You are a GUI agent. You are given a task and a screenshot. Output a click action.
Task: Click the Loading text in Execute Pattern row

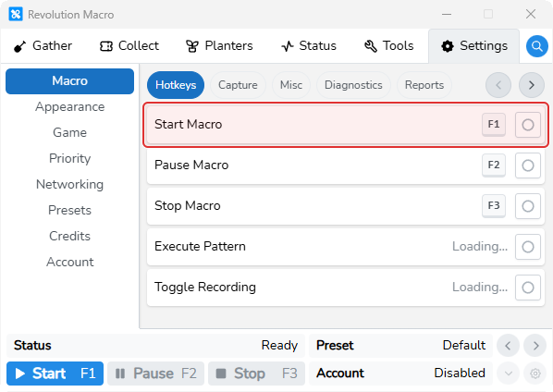click(x=480, y=247)
